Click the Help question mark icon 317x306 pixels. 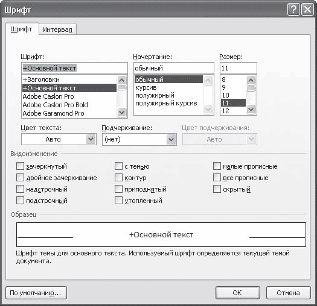tap(293, 10)
